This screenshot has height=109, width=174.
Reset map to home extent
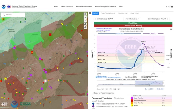point(85,24)
